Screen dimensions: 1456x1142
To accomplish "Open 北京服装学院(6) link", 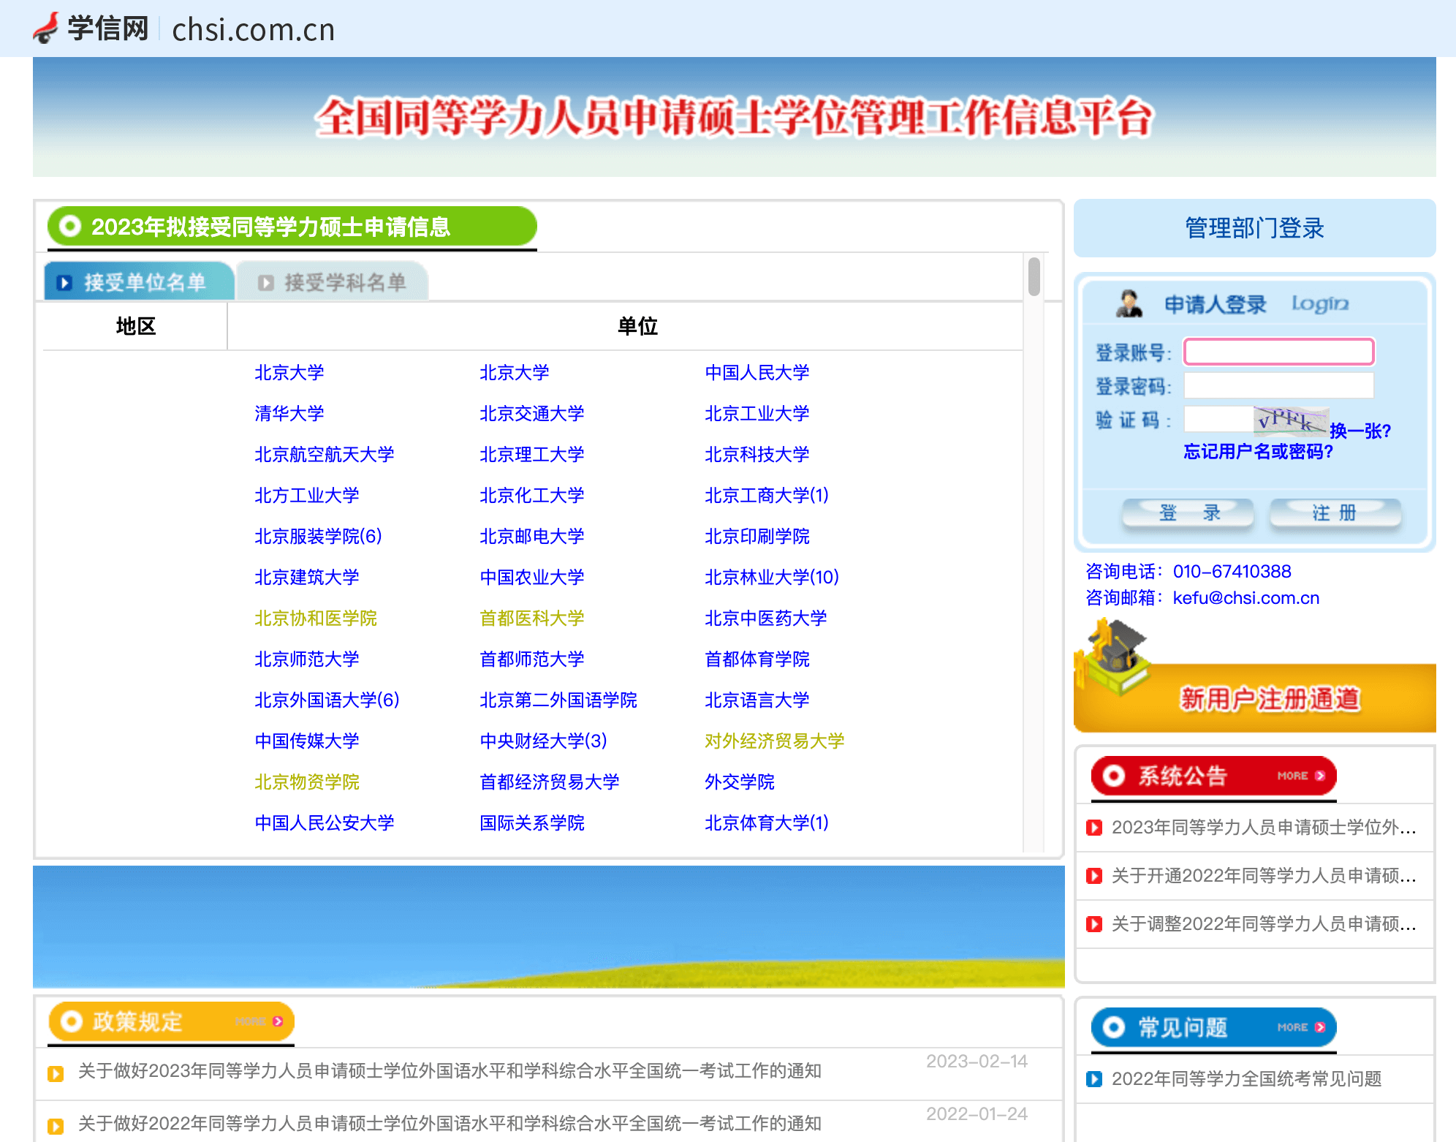I will pos(319,537).
